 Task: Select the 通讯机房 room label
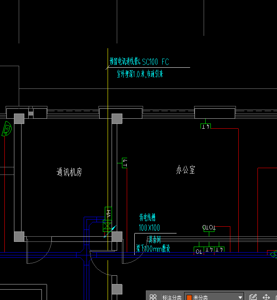[69, 172]
